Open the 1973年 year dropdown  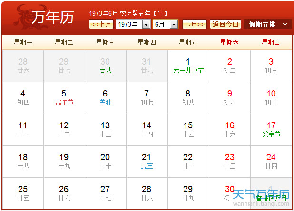click(133, 24)
